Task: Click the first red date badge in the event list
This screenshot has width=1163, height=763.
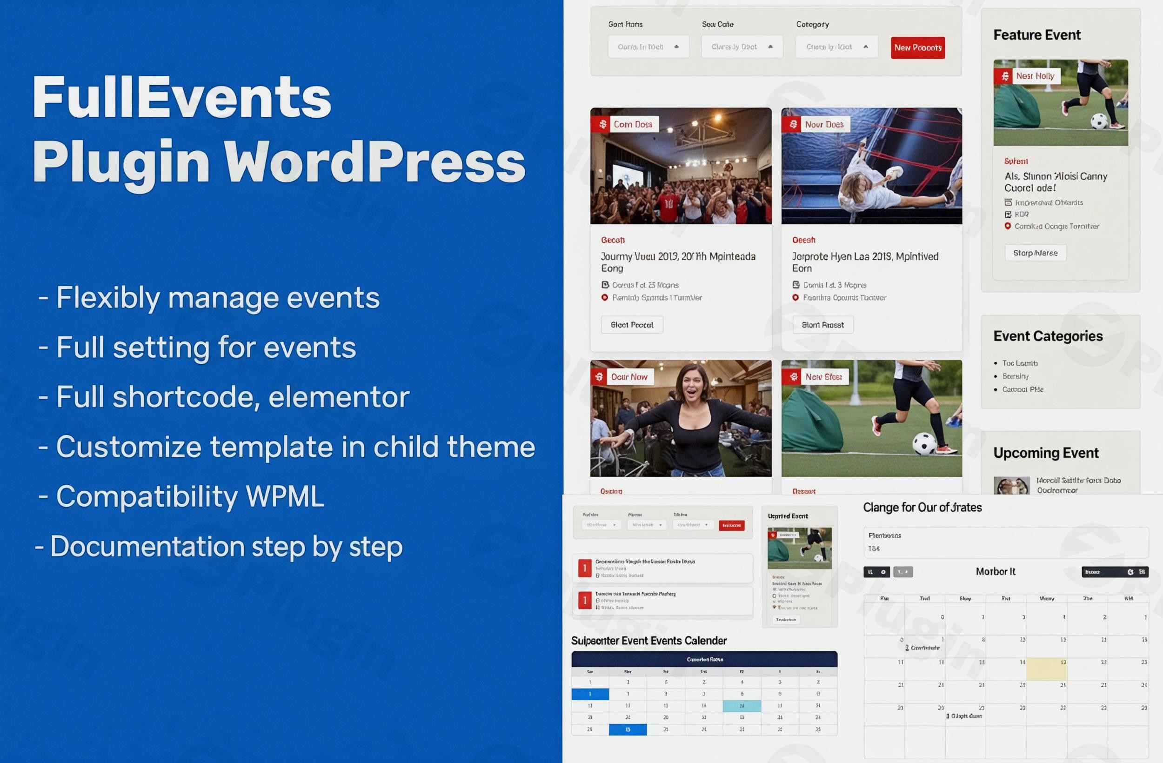Action: pos(585,568)
